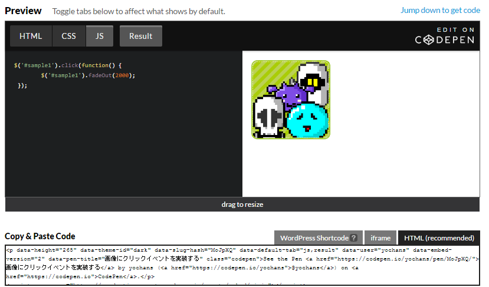Open the WordPress Shortcode help question mark
The height and width of the screenshot is (287, 489).
coord(353,237)
